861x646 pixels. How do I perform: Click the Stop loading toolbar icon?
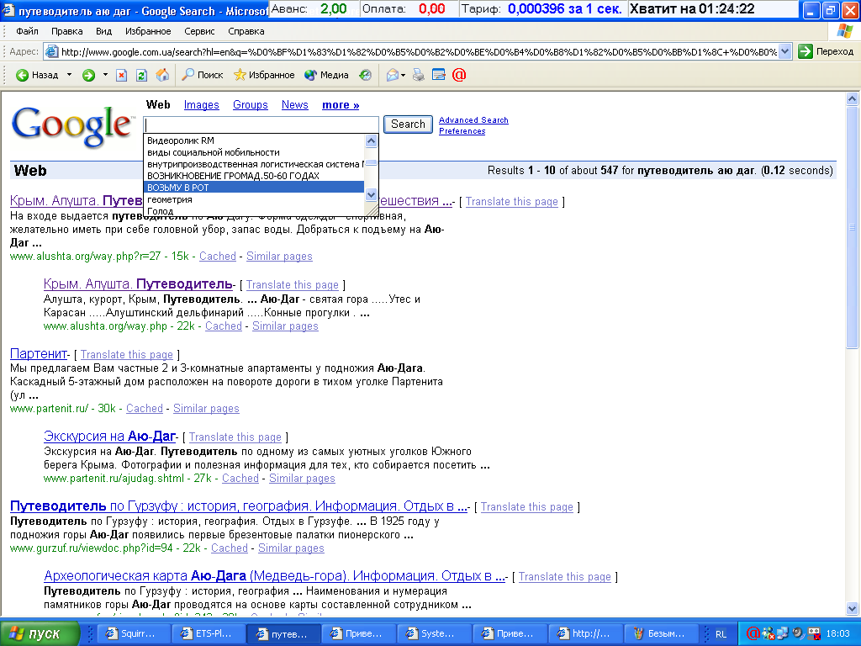(x=122, y=75)
